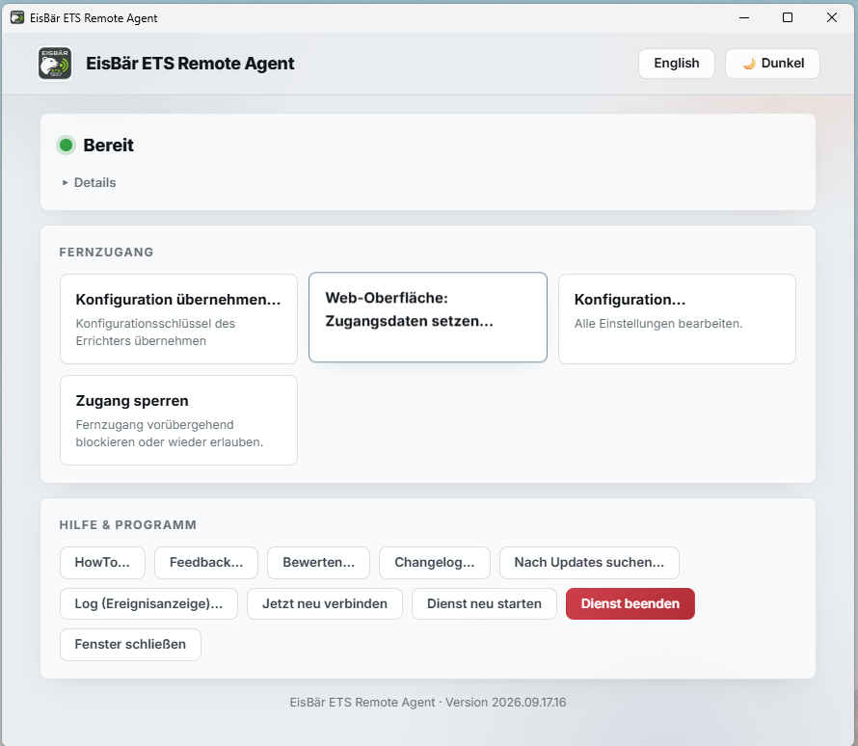Click Nach Updates suchen
Viewport: 858px width, 746px height.
[x=589, y=562]
